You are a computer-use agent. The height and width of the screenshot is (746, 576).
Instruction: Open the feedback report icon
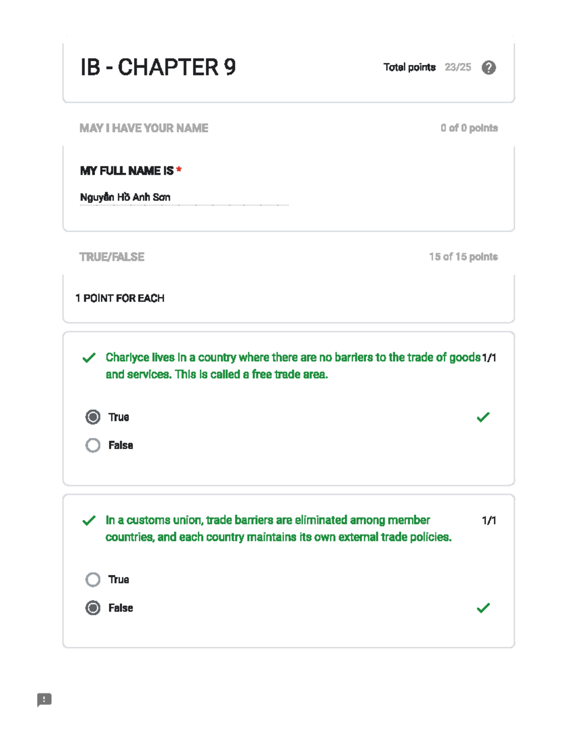point(44,700)
